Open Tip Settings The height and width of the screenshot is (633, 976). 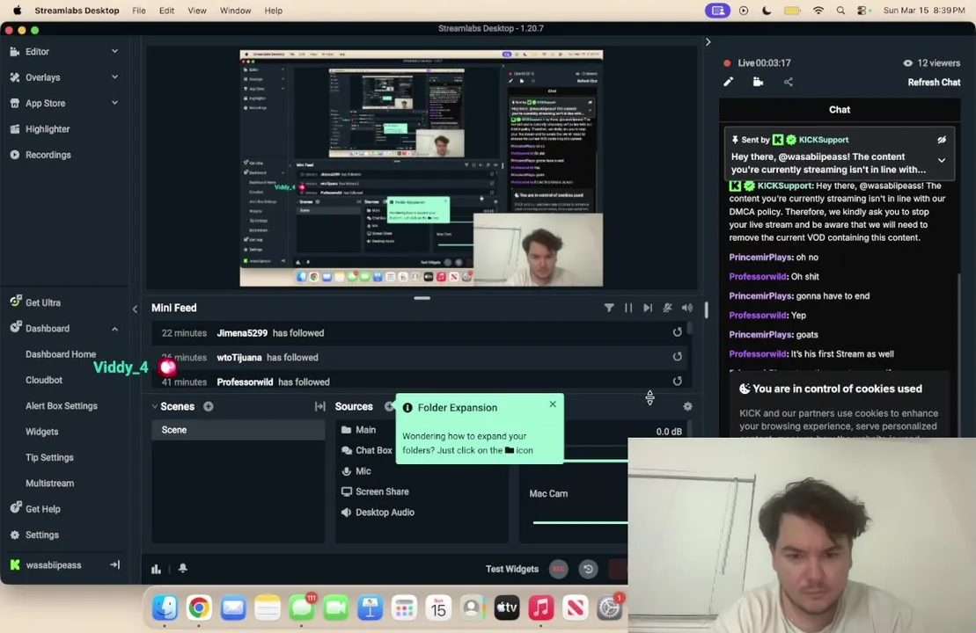click(49, 458)
